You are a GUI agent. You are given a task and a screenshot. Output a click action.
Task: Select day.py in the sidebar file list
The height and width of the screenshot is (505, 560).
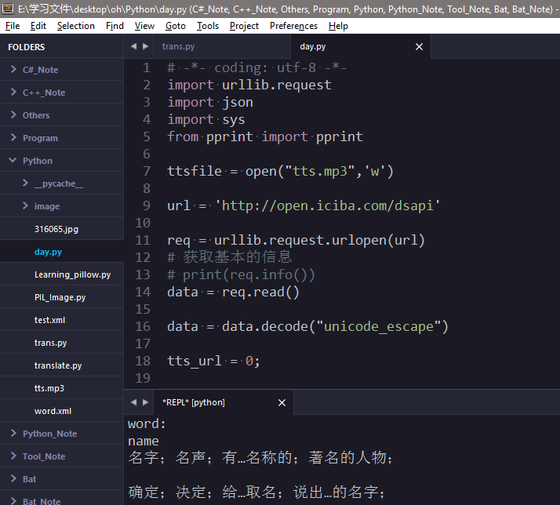61,252
